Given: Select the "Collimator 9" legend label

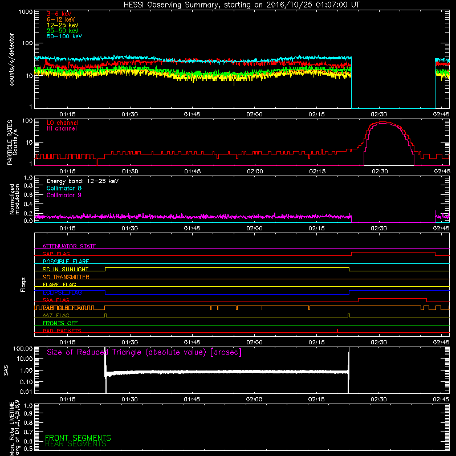Looking at the screenshot, I should tap(64, 195).
